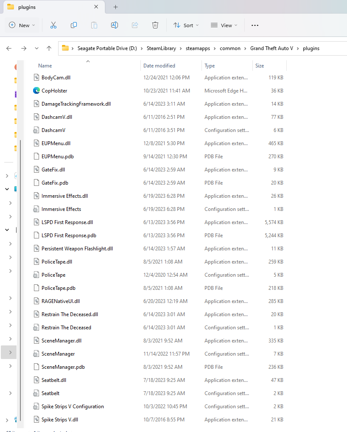Close the plugins tab
Image resolution: width=347 pixels, height=432 pixels.
tap(96, 7)
